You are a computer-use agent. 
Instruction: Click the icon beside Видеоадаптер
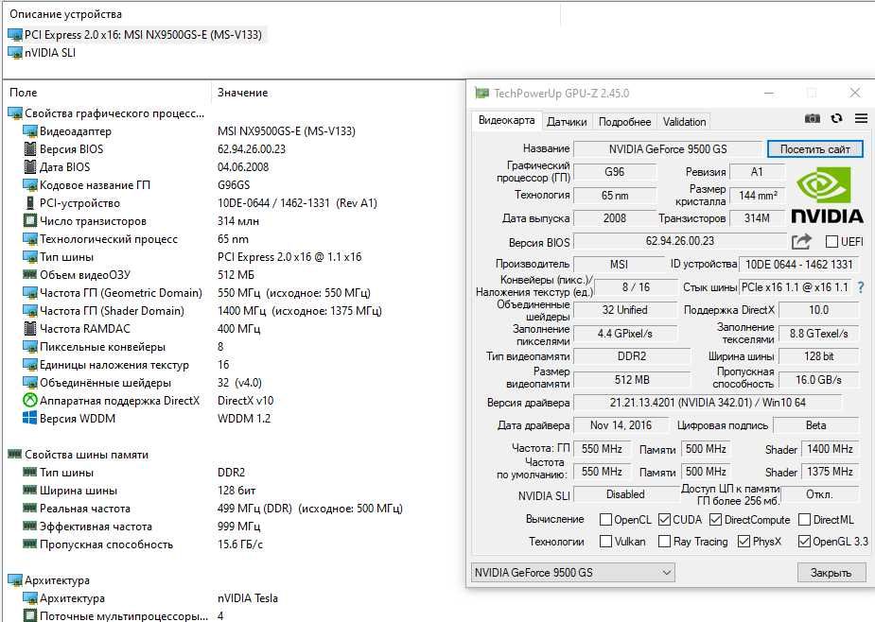coord(29,131)
